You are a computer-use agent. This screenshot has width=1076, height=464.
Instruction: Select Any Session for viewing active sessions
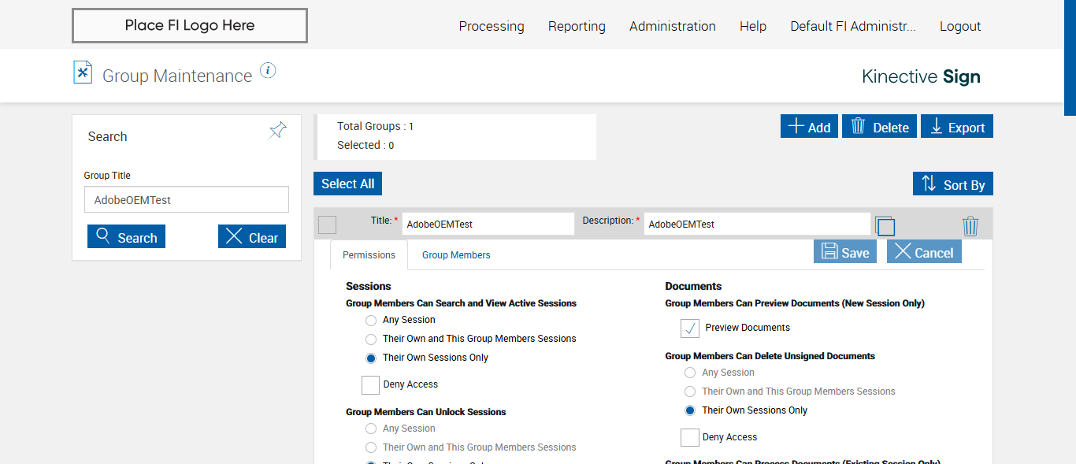pyautogui.click(x=371, y=321)
